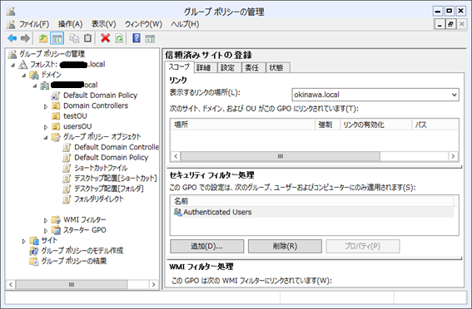472x309 pixels.
Task: Open Help with the question mark icon
Action: tap(137, 38)
